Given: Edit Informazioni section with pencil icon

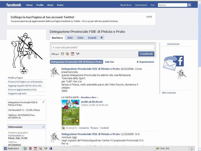Looking at the screenshot, I should click(44, 127).
